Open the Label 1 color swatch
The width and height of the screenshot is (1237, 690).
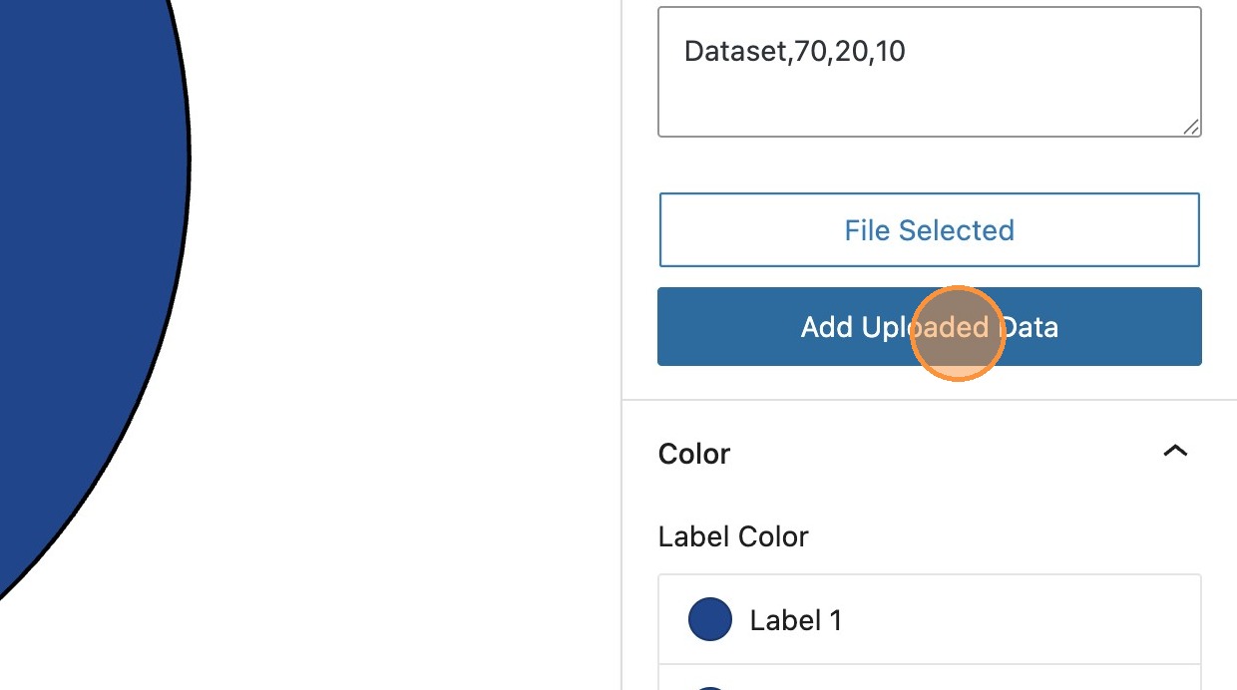pyautogui.click(x=709, y=619)
